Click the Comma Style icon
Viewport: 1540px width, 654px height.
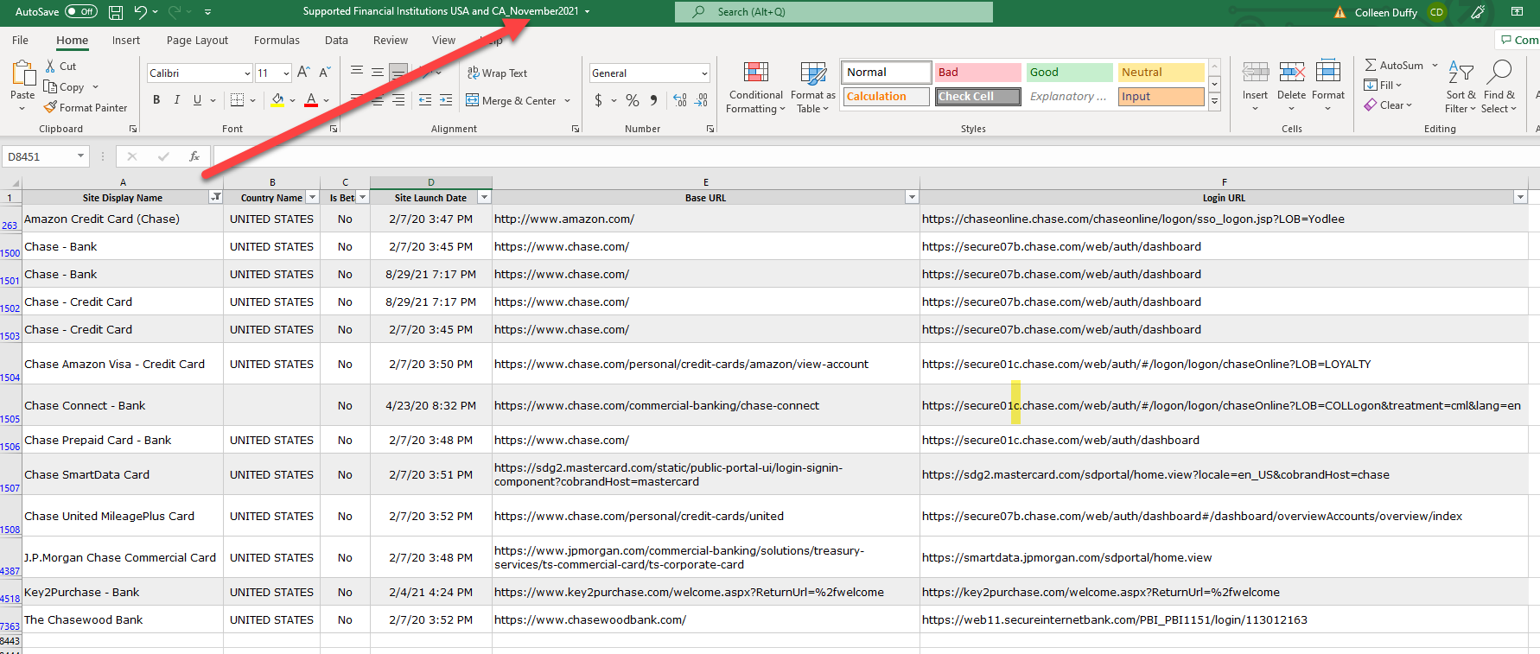click(654, 100)
